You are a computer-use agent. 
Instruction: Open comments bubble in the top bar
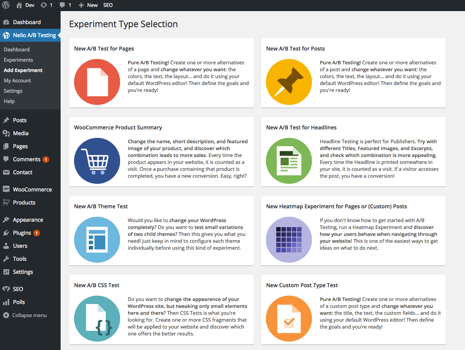pyautogui.click(x=65, y=5)
